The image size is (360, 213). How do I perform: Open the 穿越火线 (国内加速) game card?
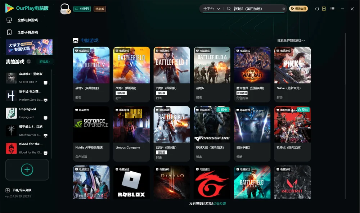212,134
